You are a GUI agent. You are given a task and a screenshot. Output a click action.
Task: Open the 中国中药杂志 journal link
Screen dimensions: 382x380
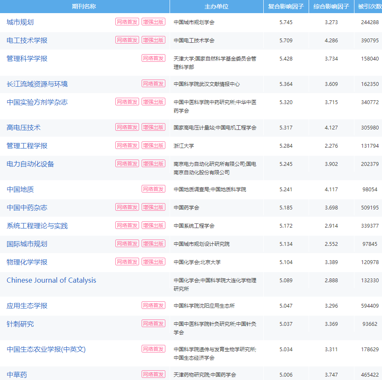27,208
